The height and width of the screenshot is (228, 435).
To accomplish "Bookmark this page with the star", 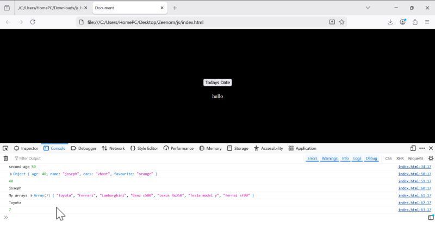I will click(x=341, y=22).
